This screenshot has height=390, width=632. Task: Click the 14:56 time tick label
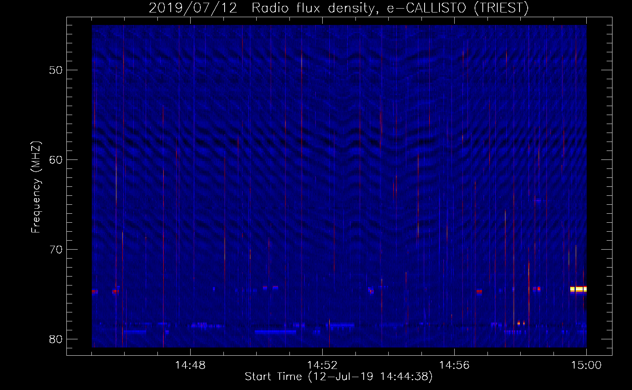point(454,365)
